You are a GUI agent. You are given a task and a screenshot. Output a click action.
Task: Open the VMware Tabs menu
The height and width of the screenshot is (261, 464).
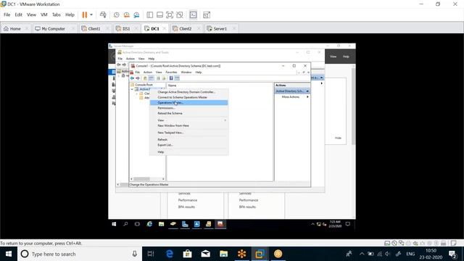tap(57, 14)
